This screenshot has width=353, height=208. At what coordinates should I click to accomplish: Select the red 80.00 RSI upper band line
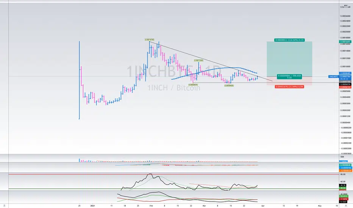[x=173, y=174]
